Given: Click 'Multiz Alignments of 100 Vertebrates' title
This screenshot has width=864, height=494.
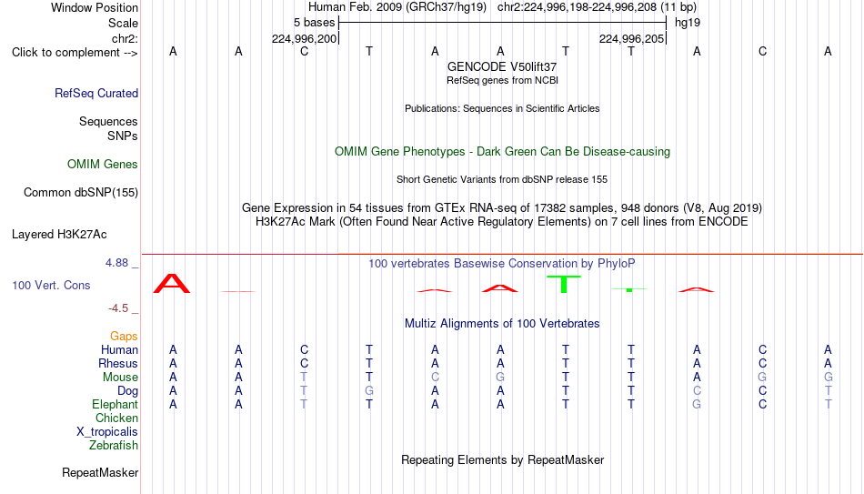Looking at the screenshot, I should [502, 324].
